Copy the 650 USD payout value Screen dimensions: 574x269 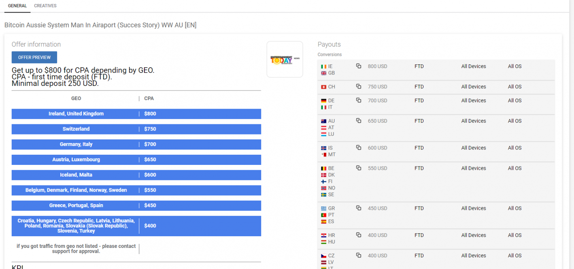coord(359,120)
